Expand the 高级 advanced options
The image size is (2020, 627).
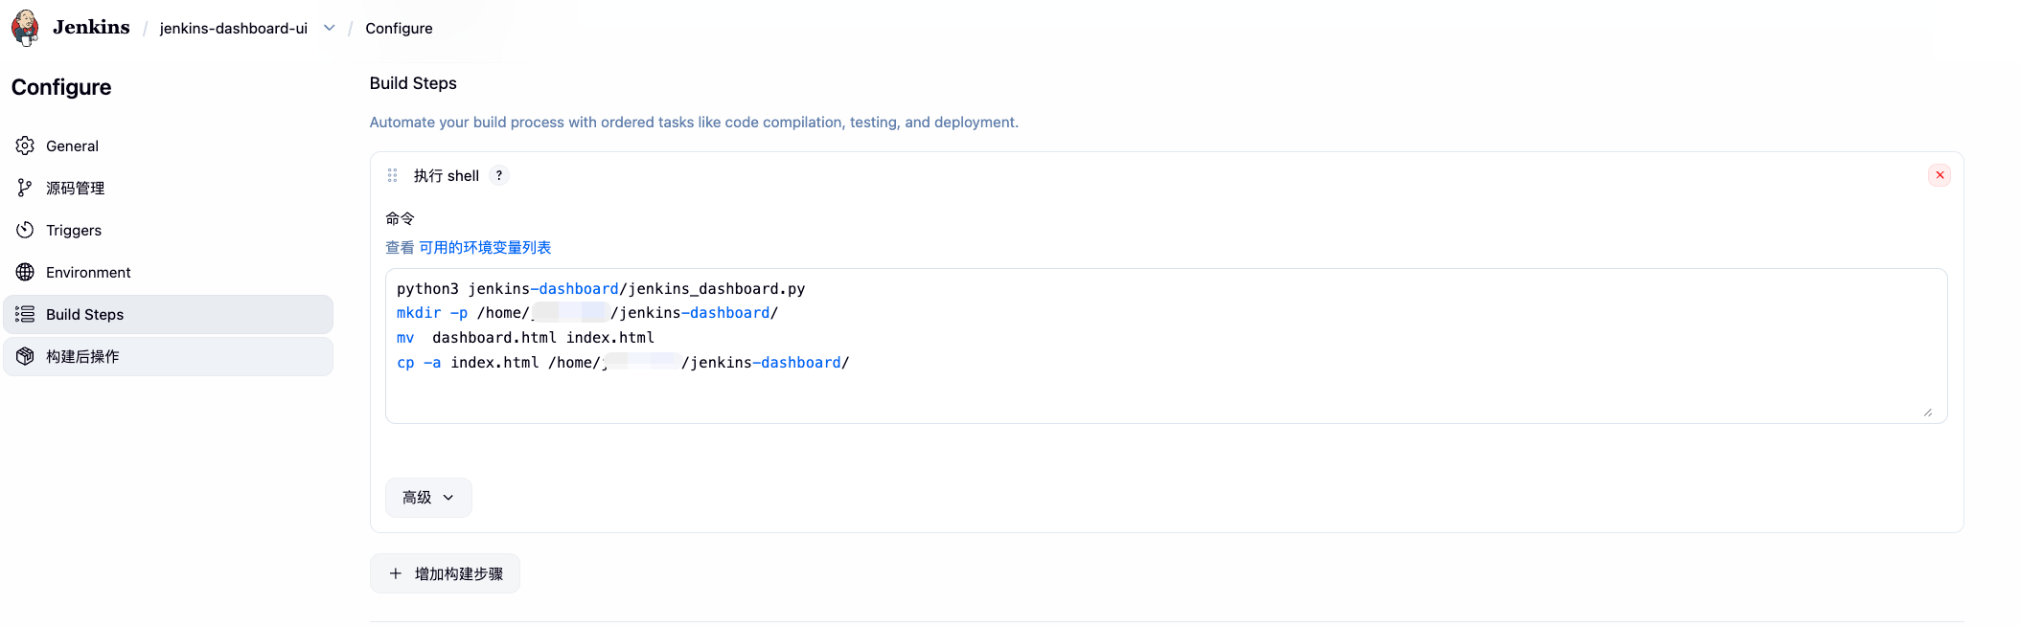(x=428, y=498)
